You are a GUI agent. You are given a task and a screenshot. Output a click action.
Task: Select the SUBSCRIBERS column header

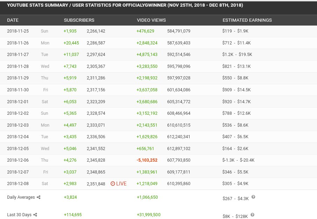point(79,20)
